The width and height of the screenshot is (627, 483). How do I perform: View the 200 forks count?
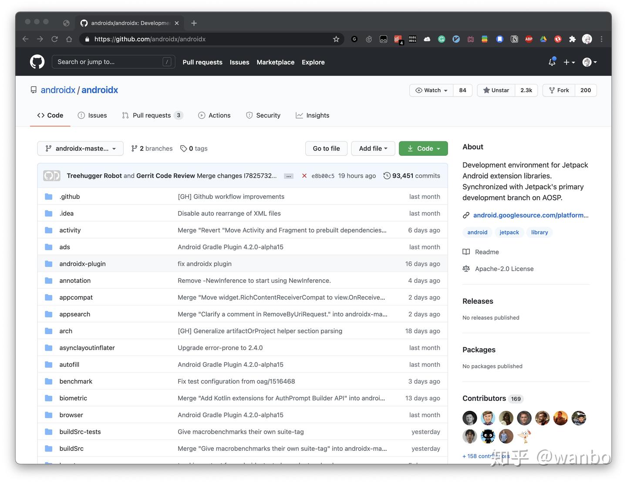coord(586,90)
